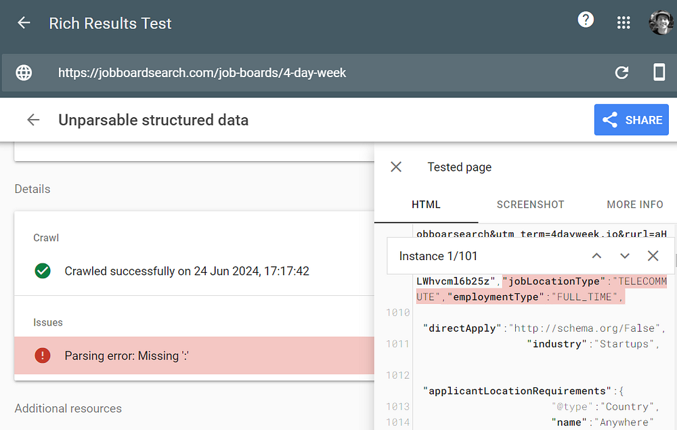Click the back arrow in top header
Screen dimensions: 677x430
[x=24, y=23]
